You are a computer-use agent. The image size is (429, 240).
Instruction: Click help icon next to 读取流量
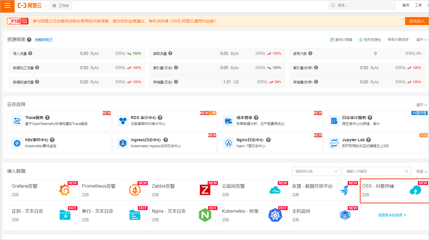(x=170, y=53)
